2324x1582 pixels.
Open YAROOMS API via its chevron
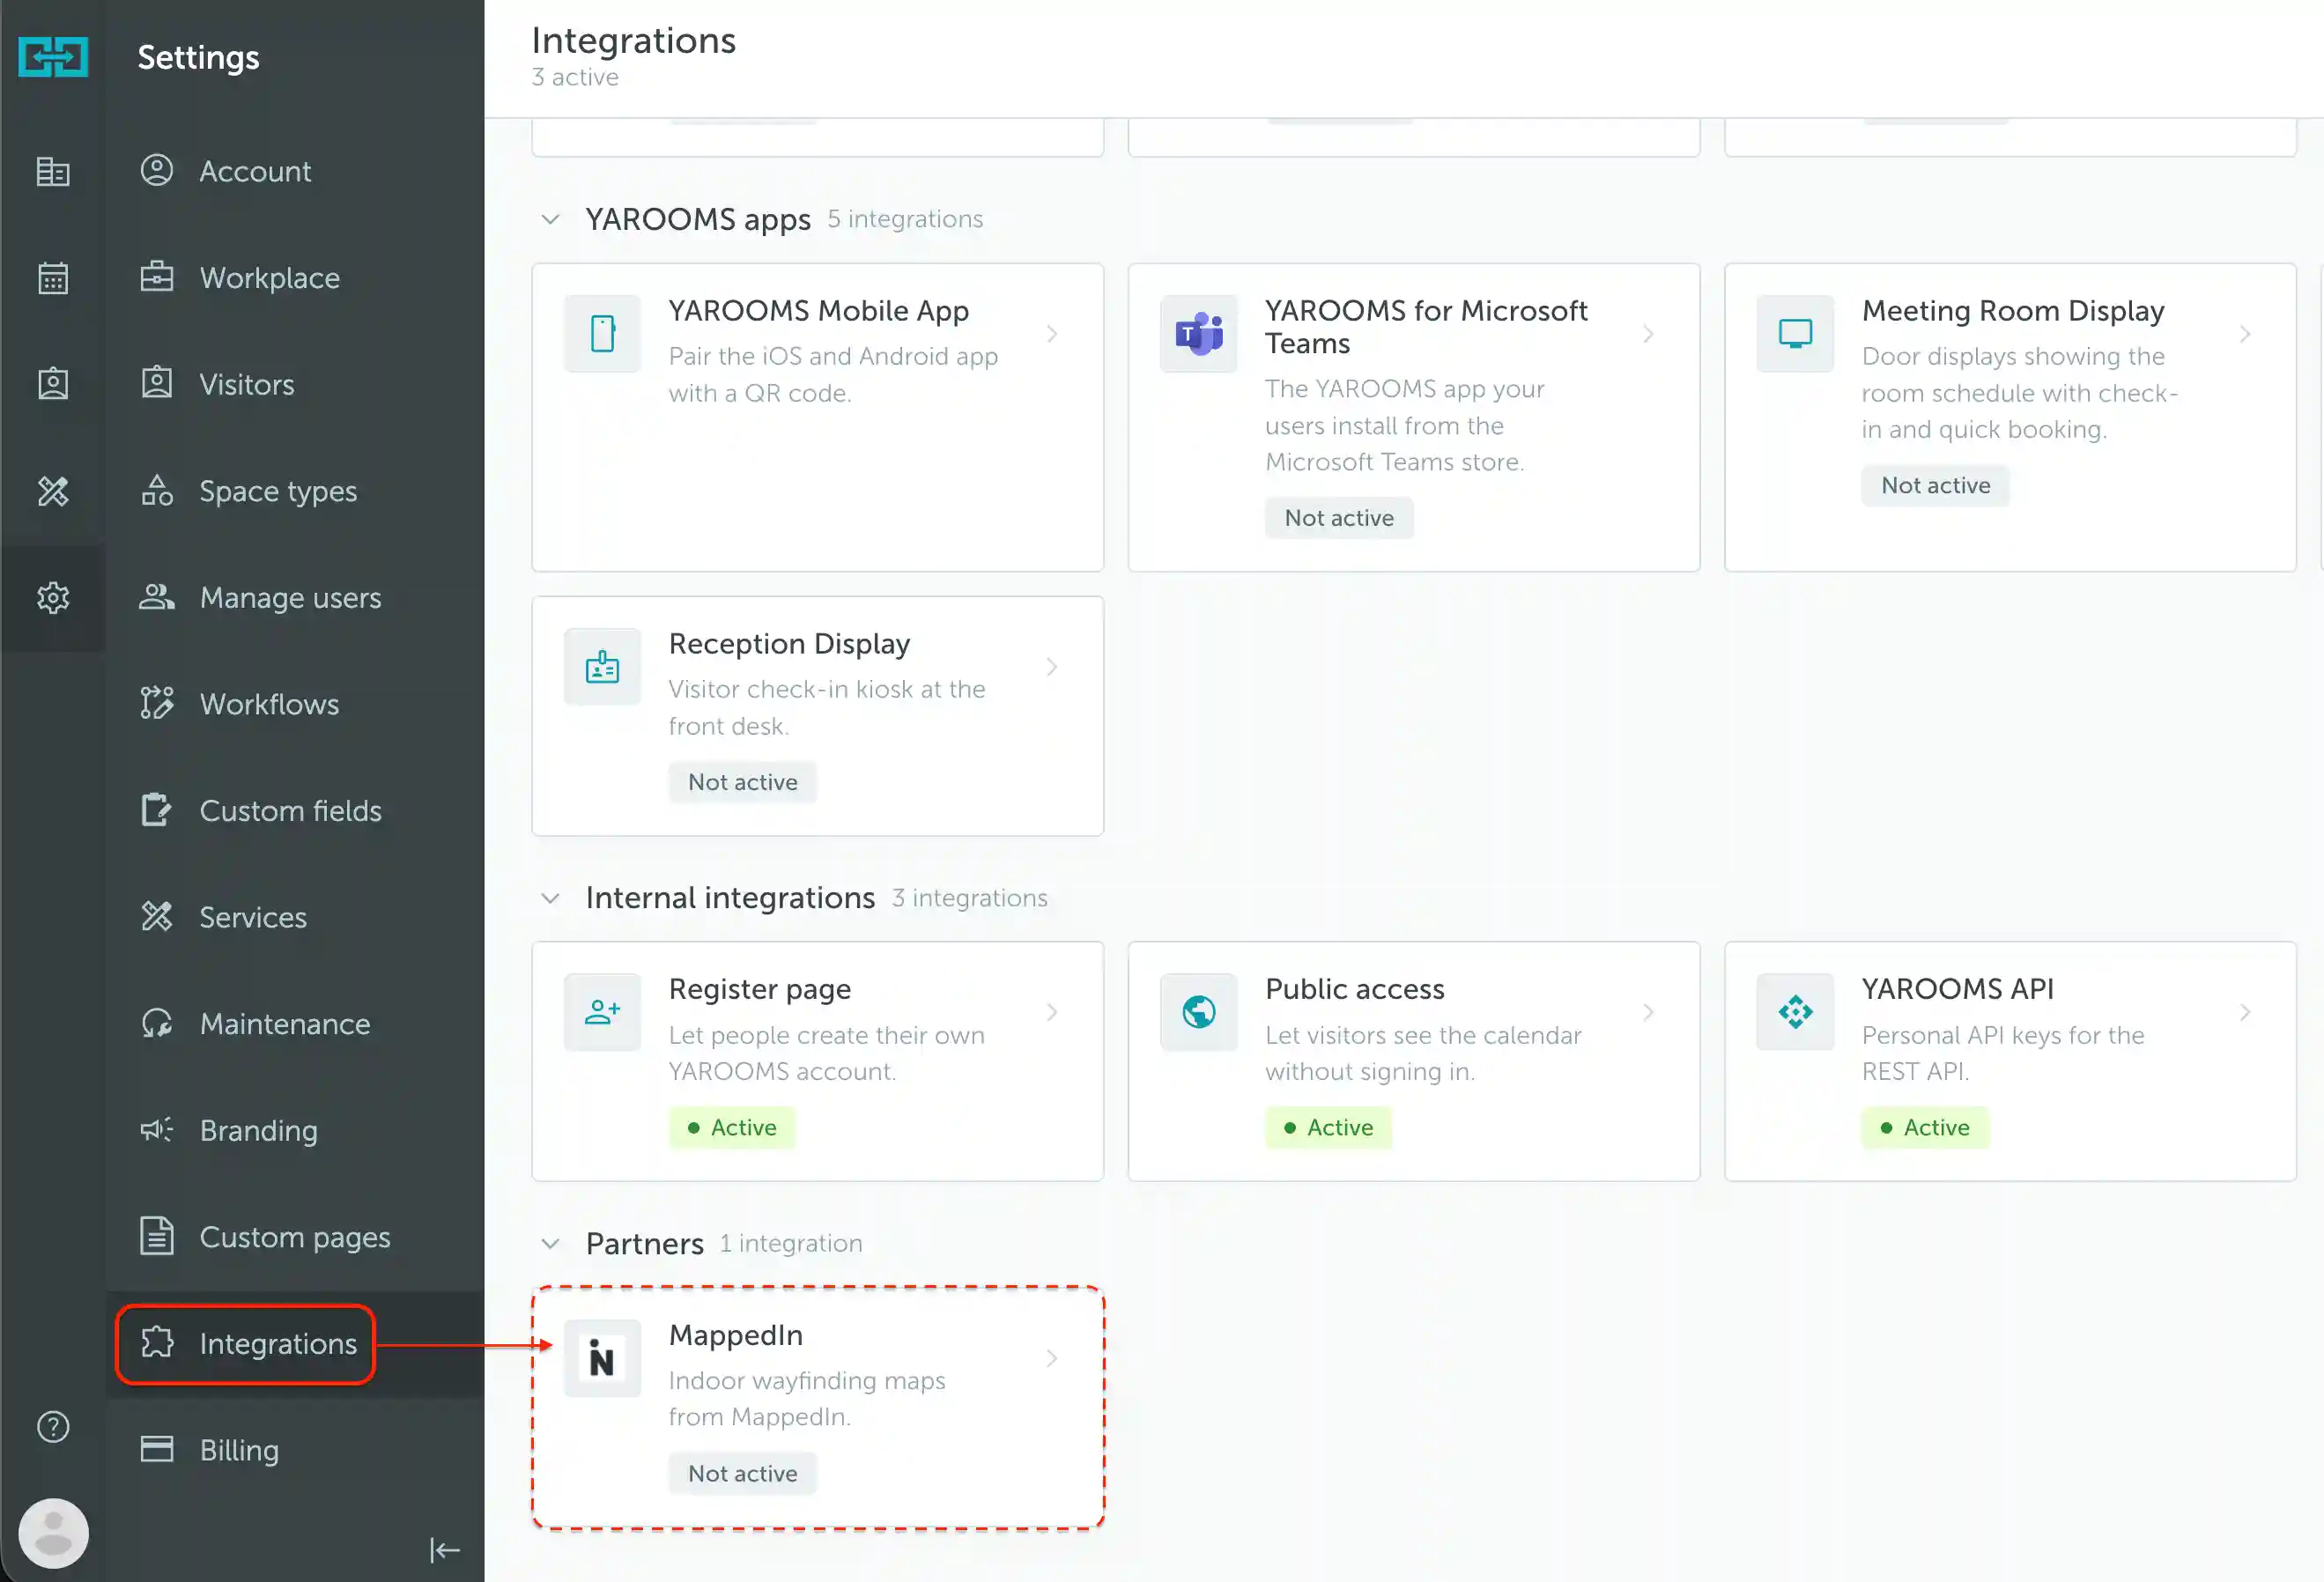click(x=2245, y=1012)
